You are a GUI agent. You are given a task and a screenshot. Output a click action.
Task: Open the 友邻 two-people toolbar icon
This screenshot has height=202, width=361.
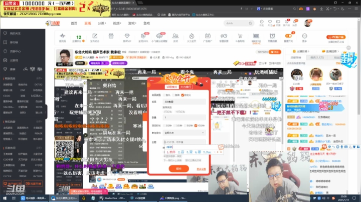[x=175, y=36]
